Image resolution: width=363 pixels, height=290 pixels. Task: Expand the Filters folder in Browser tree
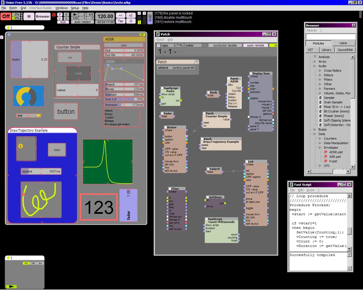pyautogui.click(x=319, y=80)
